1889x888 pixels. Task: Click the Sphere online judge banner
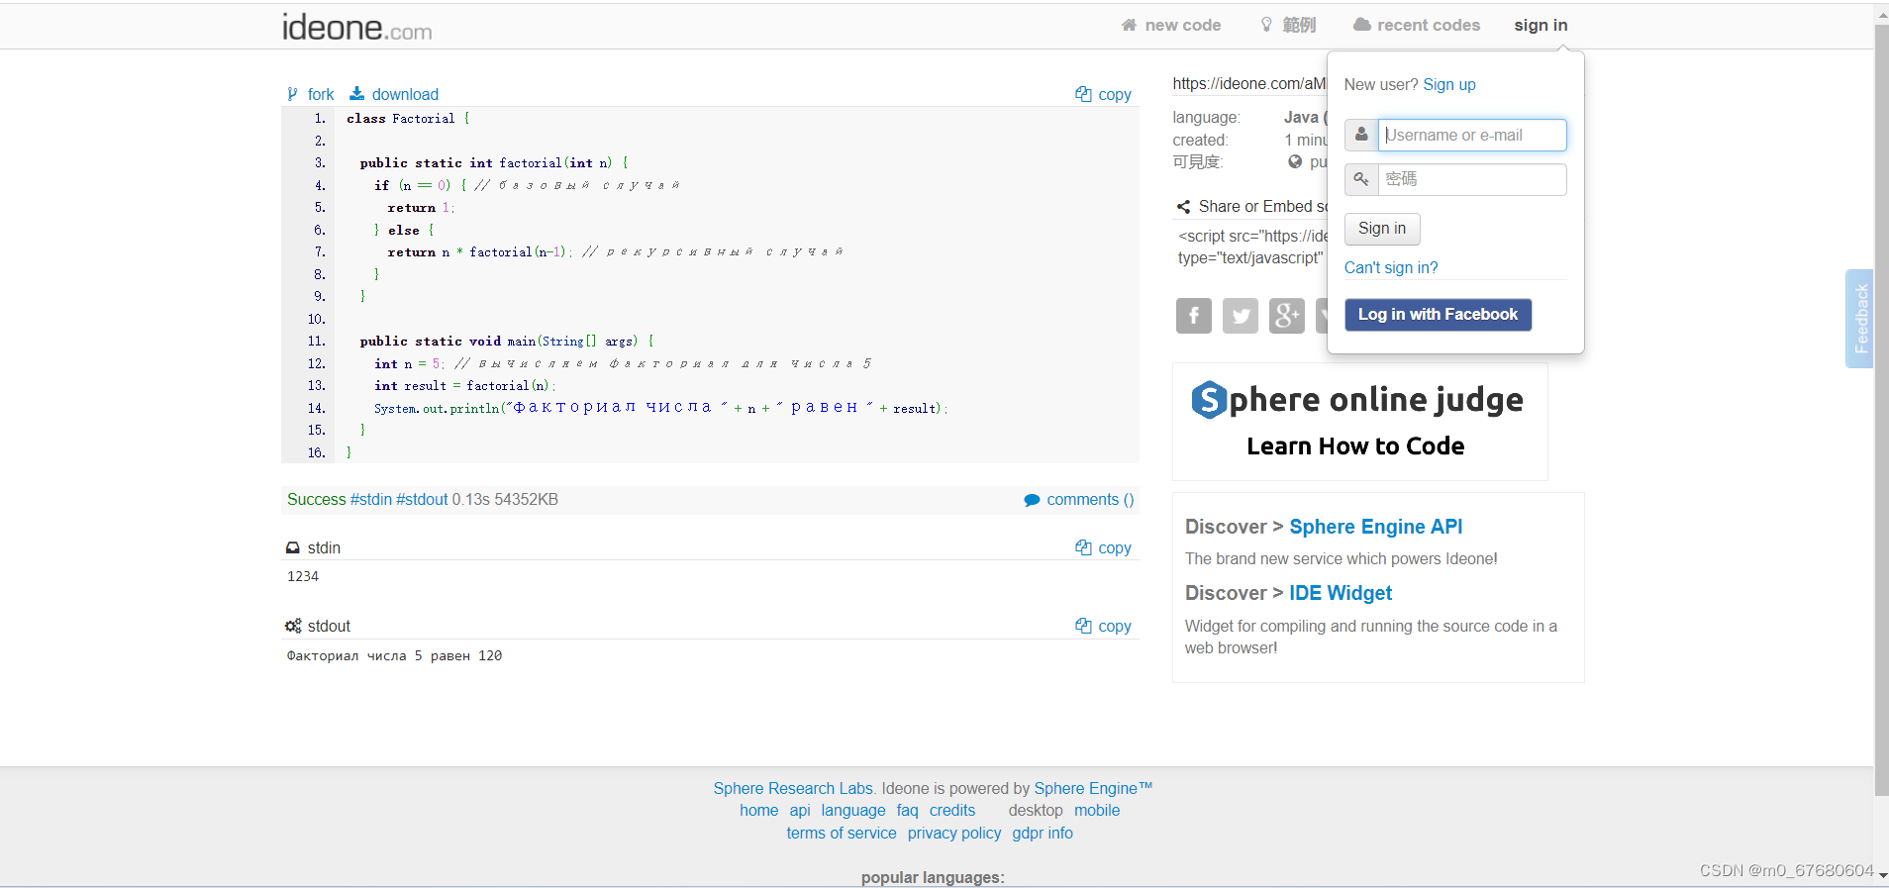[1359, 422]
